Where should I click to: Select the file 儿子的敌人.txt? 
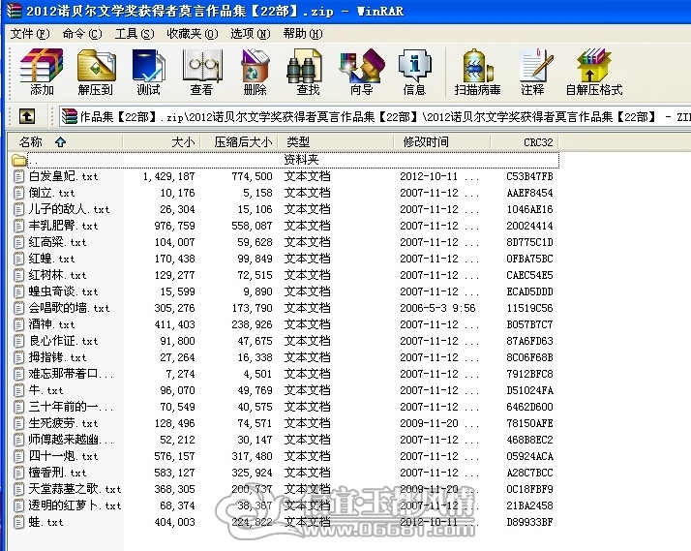click(69, 209)
